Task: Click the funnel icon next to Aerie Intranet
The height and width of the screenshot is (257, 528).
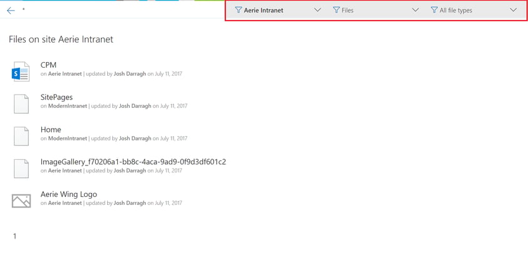Action: 239,10
